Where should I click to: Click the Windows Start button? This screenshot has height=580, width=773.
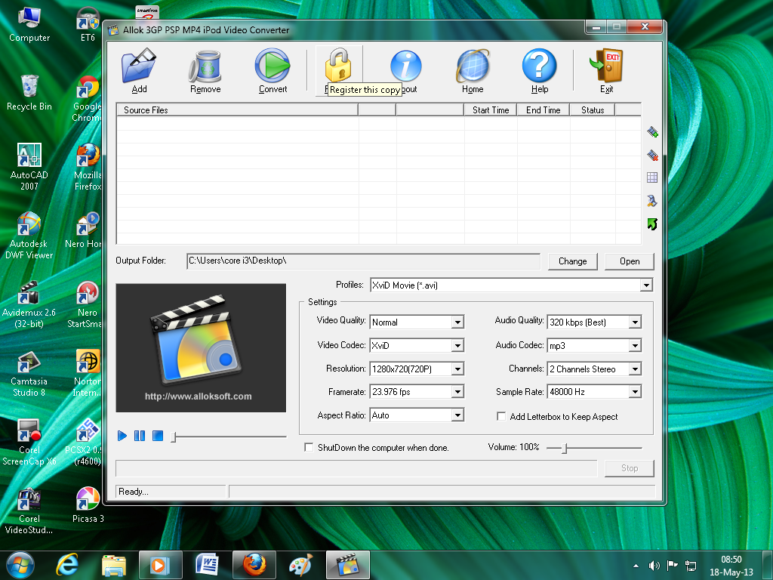pyautogui.click(x=20, y=565)
